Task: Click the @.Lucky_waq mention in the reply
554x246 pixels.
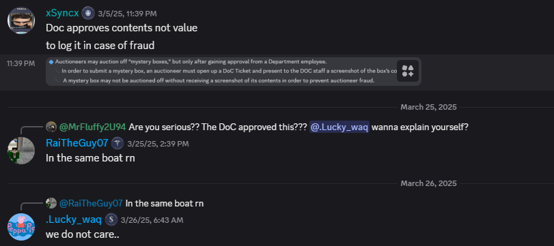Action: [x=340, y=127]
